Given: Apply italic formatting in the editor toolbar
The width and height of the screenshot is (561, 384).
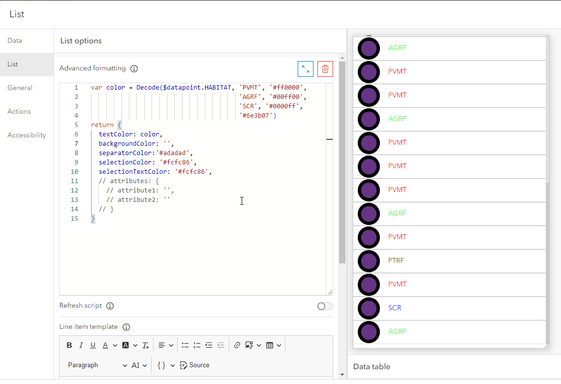Looking at the screenshot, I should coord(81,345).
